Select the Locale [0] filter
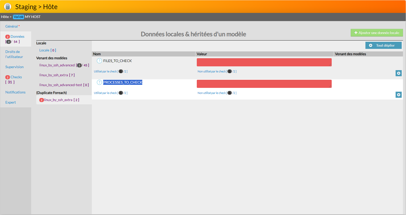Image resolution: width=406 pixels, height=215 pixels. point(47,50)
